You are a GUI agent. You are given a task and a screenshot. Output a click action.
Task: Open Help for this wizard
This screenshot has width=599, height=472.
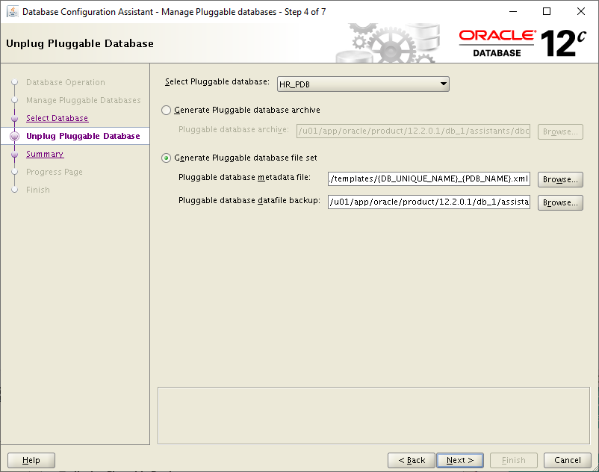tap(31, 460)
